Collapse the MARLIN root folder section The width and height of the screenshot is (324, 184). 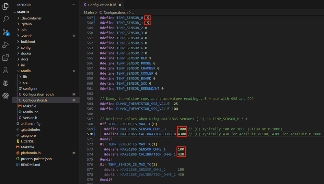click(23, 12)
